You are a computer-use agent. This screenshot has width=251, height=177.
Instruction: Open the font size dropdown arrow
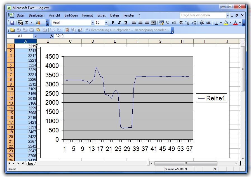click(x=106, y=23)
